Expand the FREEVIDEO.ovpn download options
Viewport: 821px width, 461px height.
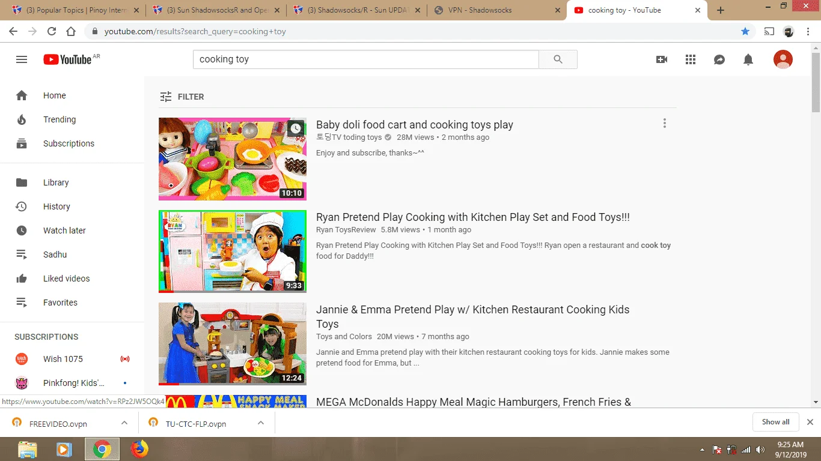[124, 423]
